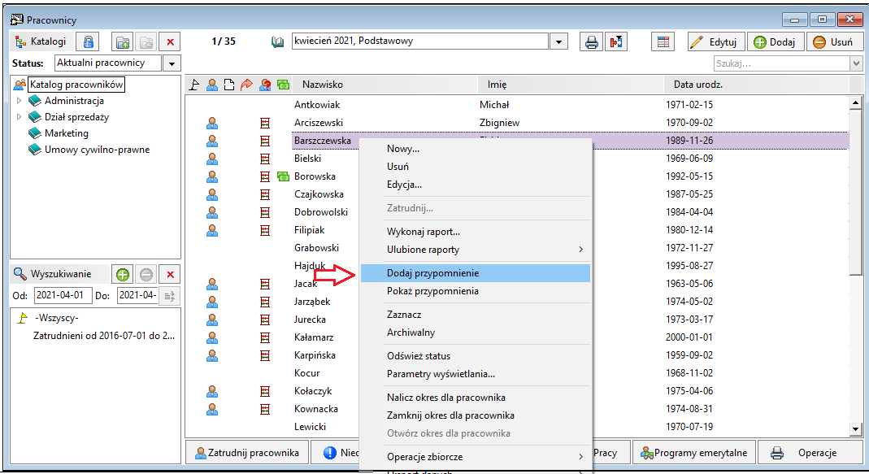Click the Operacje button

click(810, 453)
